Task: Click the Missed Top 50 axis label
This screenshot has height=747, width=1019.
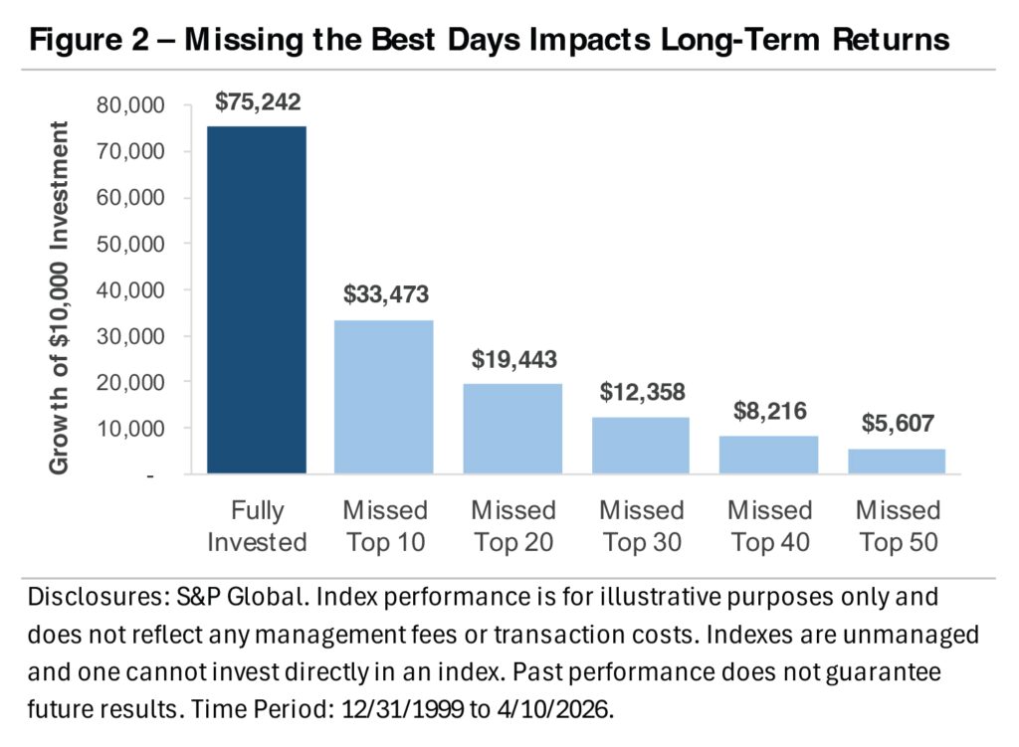Action: 897,526
